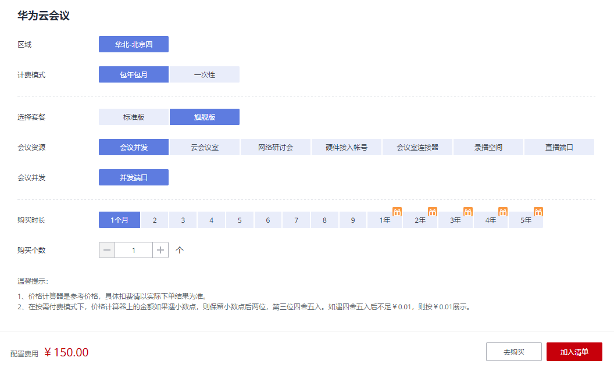Pick 4年 purchase duration
This screenshot has height=368, width=614.
[x=491, y=220]
